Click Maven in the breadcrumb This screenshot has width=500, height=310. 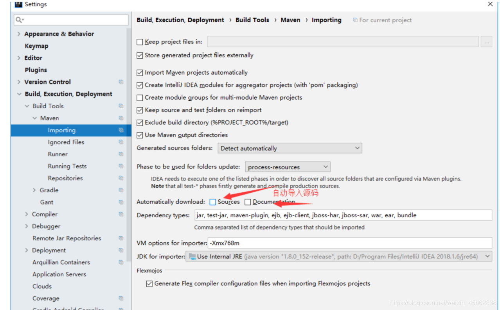click(x=290, y=20)
